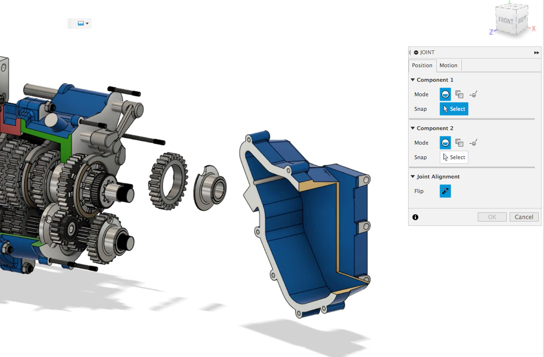Click the RIGHT face of ViewCube

(x=522, y=20)
